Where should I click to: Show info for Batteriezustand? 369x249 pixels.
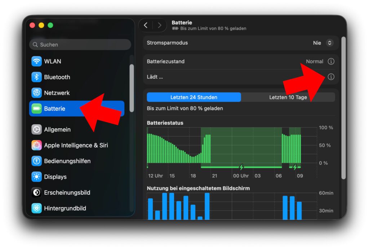[331, 61]
